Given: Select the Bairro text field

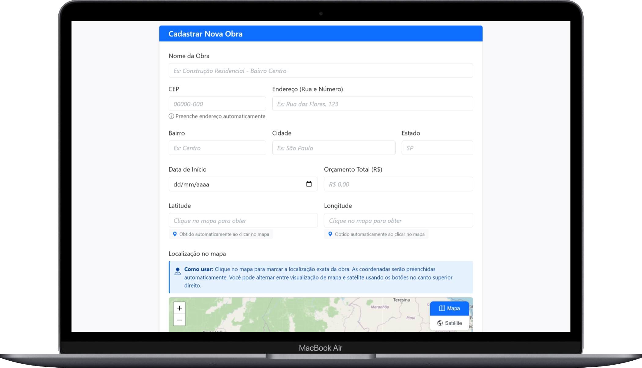Looking at the screenshot, I should coord(217,148).
